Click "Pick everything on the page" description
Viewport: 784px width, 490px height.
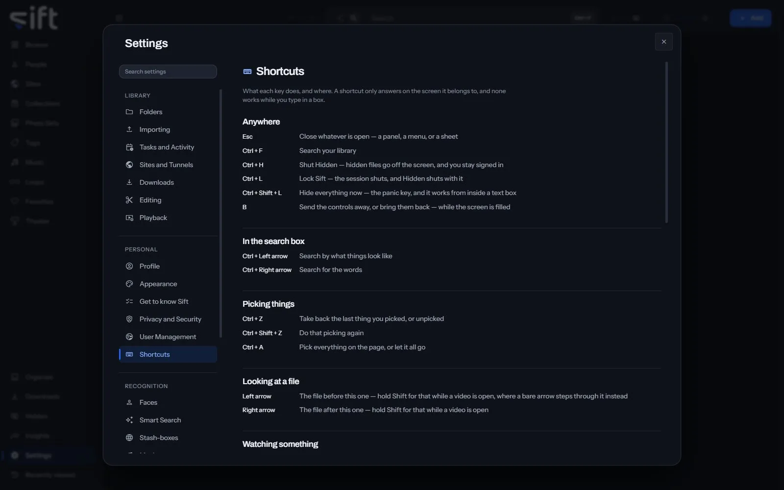362,347
